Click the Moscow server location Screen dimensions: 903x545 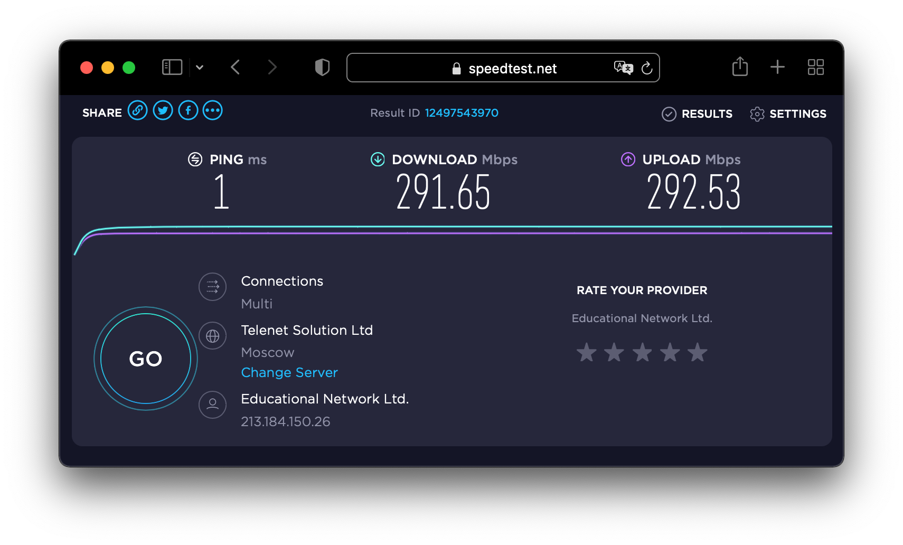tap(267, 352)
